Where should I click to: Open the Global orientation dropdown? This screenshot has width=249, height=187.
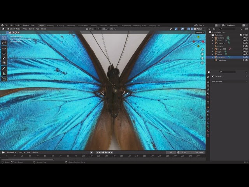coord(91,29)
